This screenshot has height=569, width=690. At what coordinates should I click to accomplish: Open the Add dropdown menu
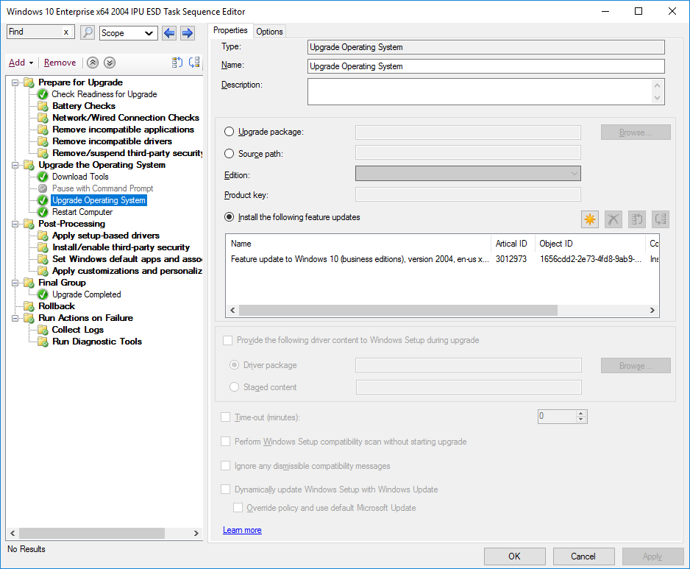21,63
